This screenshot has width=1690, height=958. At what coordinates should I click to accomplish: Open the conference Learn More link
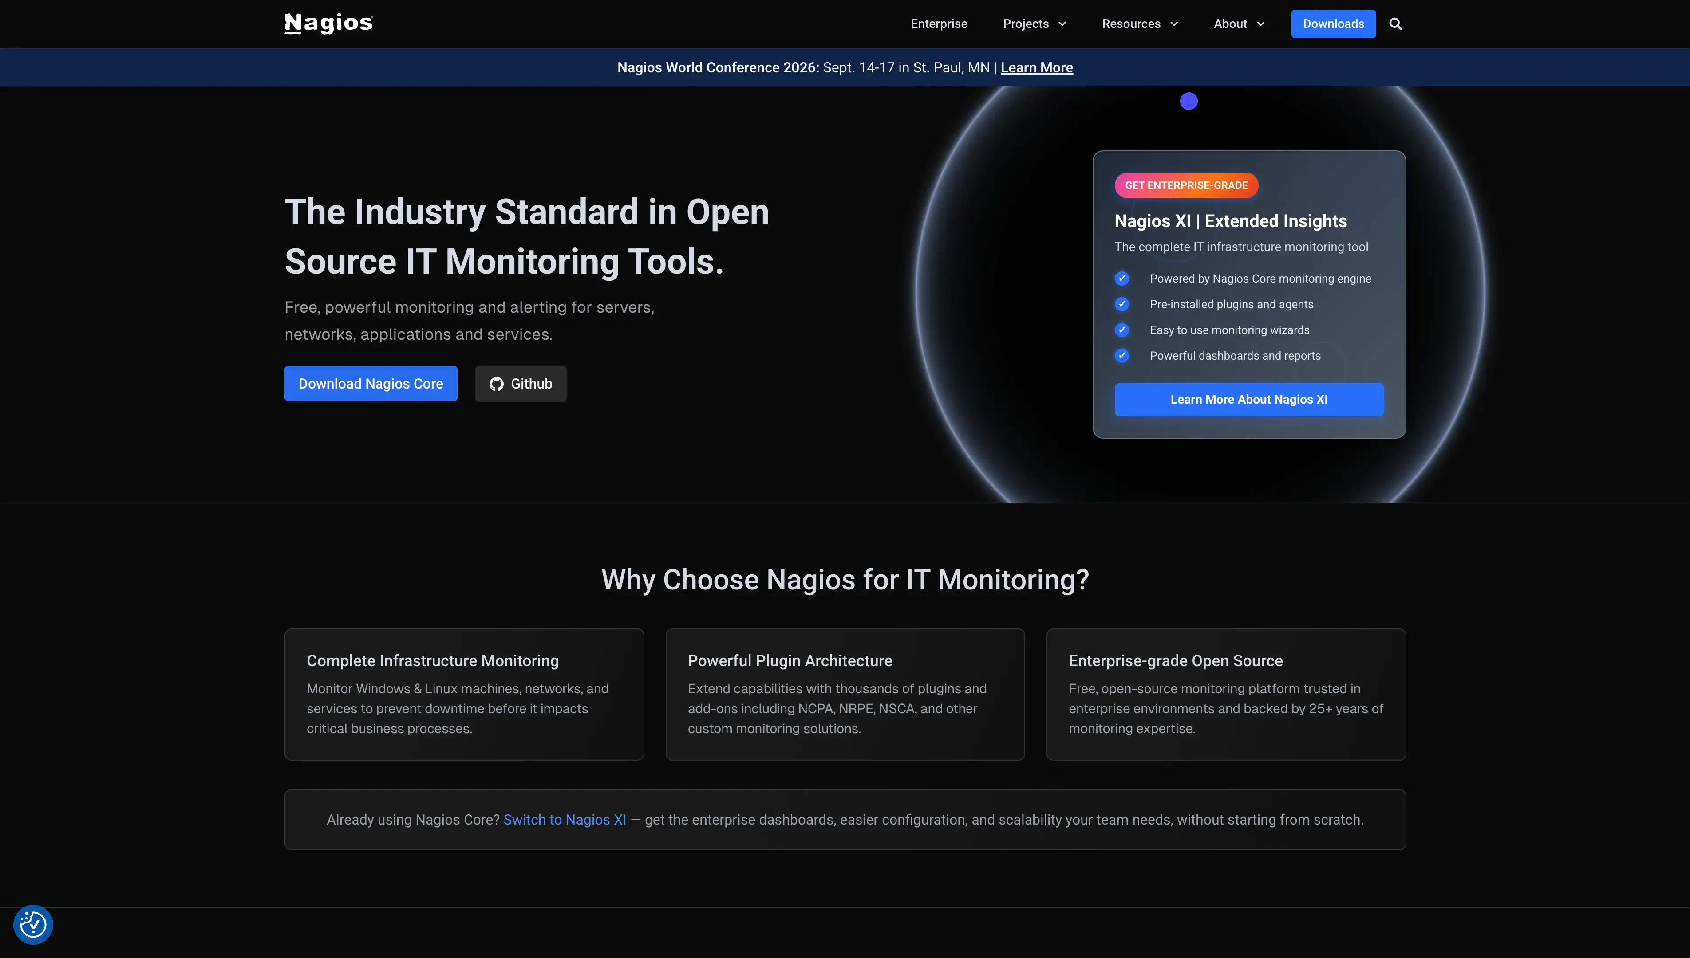pyautogui.click(x=1035, y=67)
